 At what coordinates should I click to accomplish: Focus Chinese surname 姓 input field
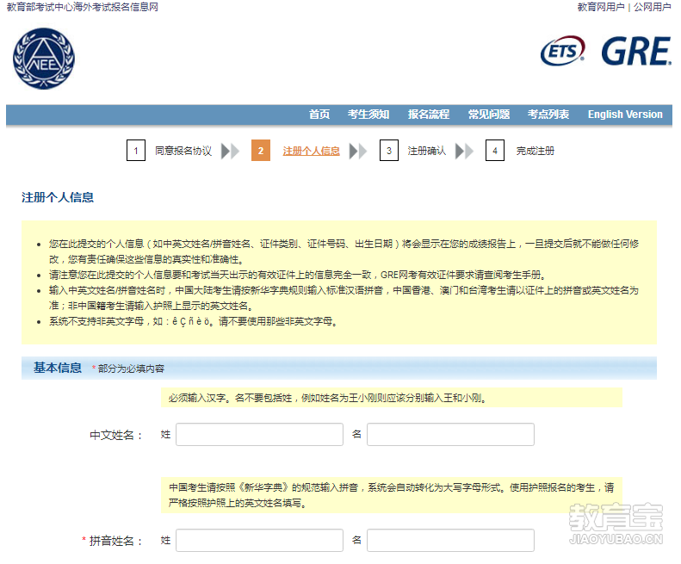260,435
